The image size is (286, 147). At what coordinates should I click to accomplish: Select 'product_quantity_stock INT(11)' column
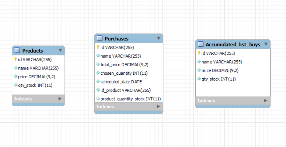tap(131, 99)
